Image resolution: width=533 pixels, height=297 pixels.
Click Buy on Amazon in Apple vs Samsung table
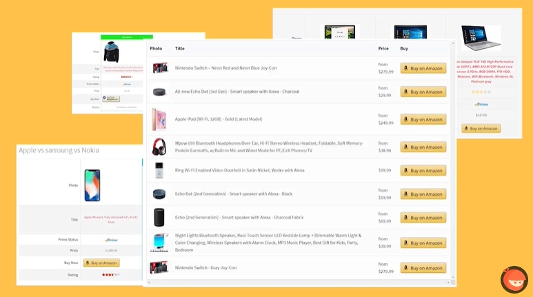tap(101, 263)
